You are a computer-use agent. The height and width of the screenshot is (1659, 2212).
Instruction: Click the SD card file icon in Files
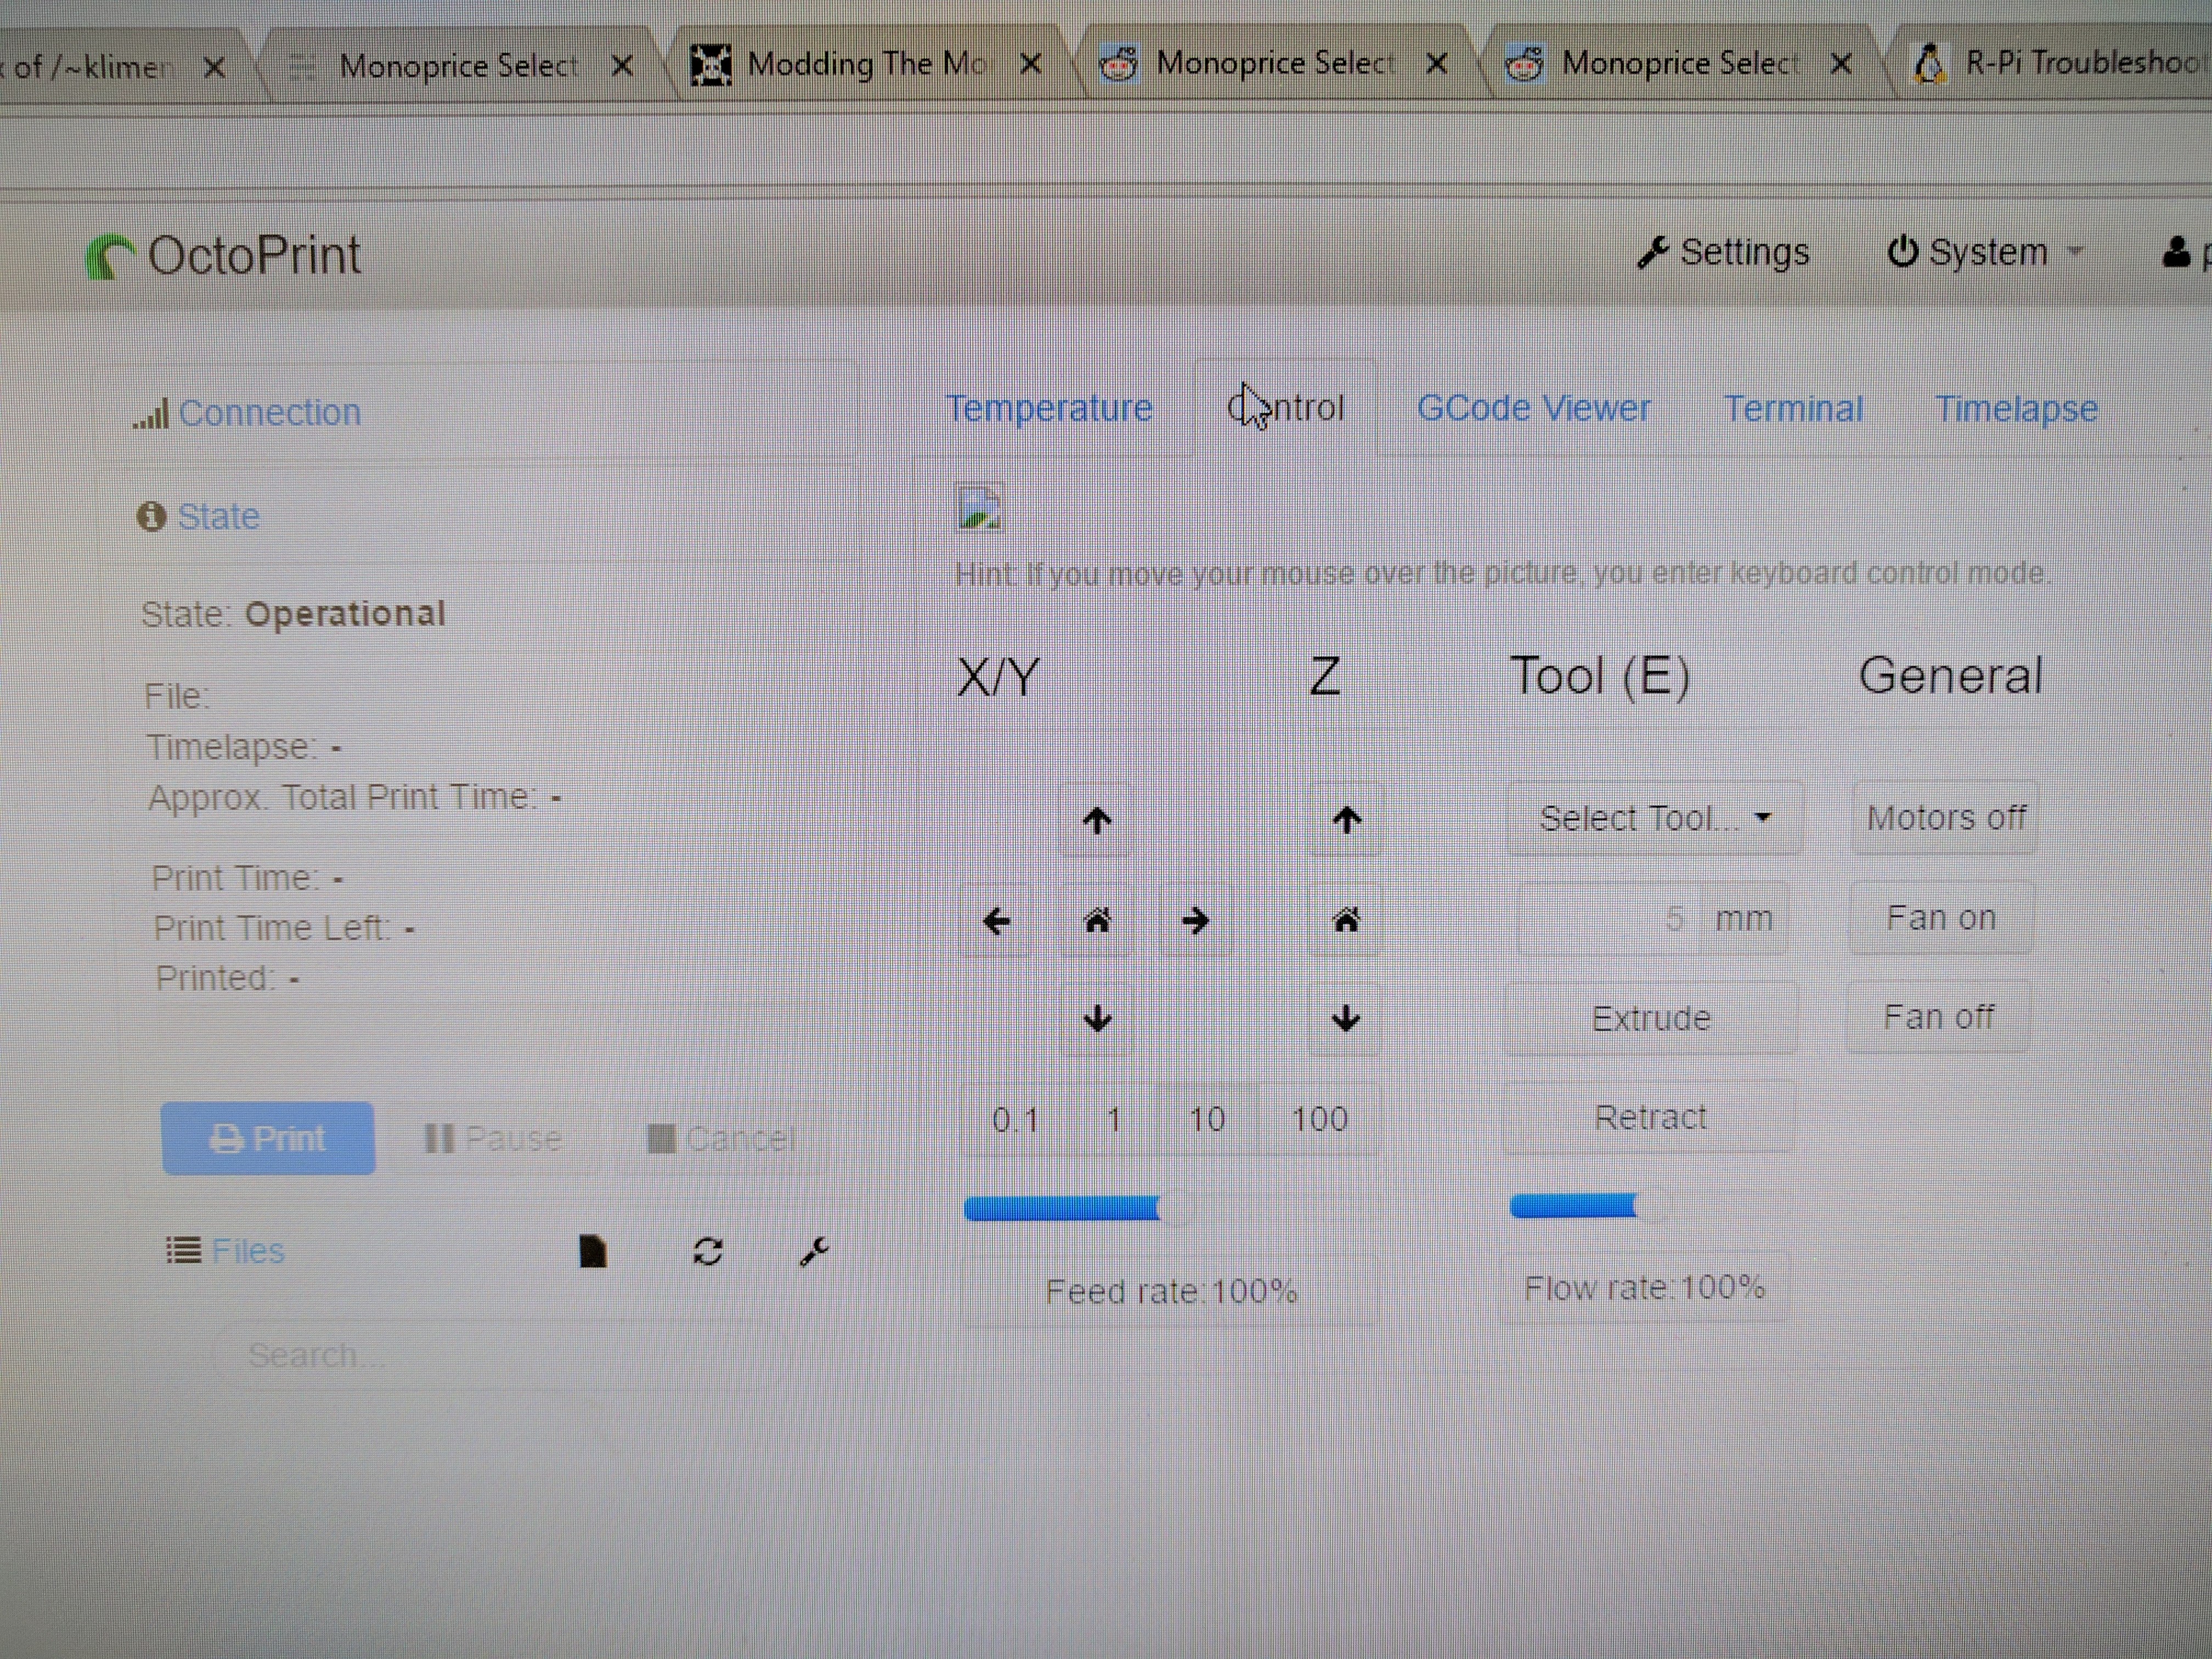(x=593, y=1251)
